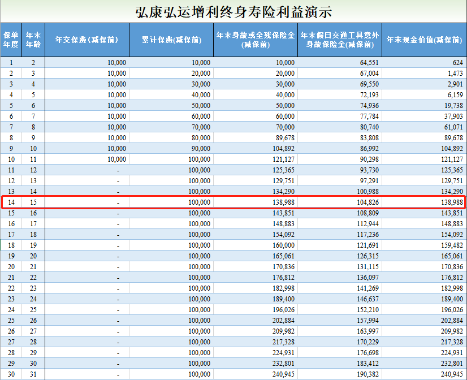Select the cell with 77,784
Image resolution: width=467 pixels, height=380 pixels.
pyautogui.click(x=340, y=116)
